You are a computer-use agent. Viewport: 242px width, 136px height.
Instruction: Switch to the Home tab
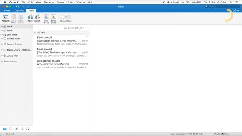[7, 11]
